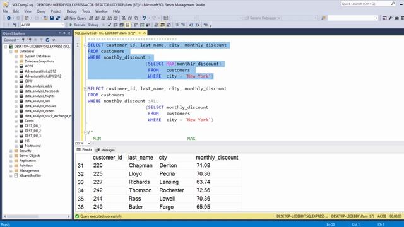This screenshot has width=404, height=227.
Task: Open the File menu
Action: (5, 11)
